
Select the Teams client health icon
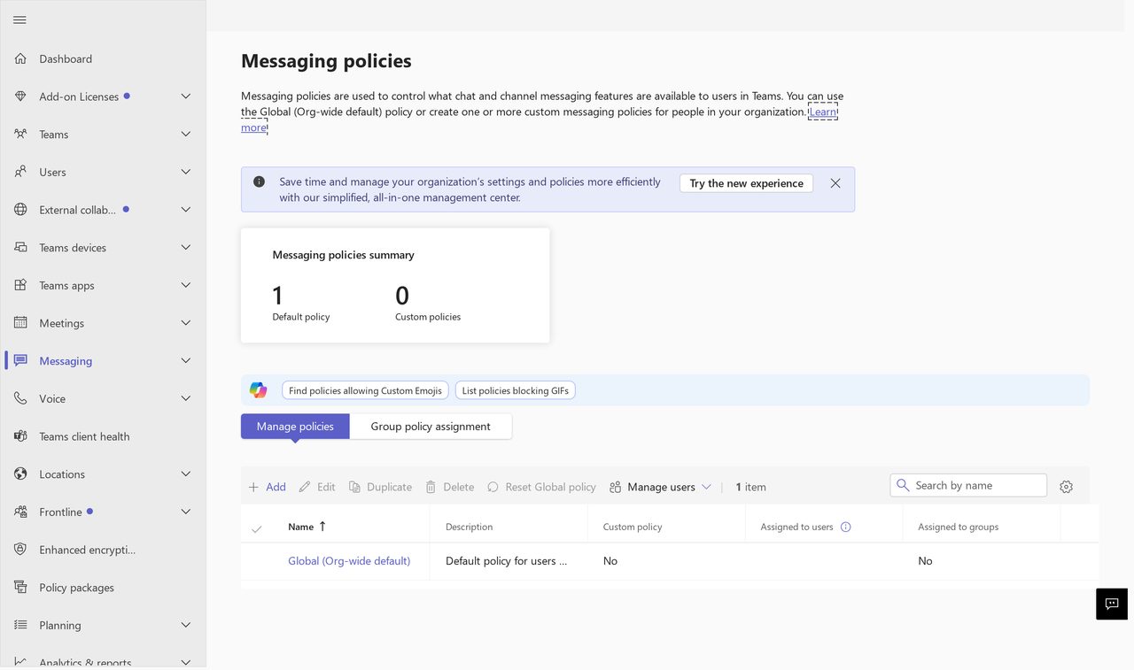pyautogui.click(x=20, y=436)
